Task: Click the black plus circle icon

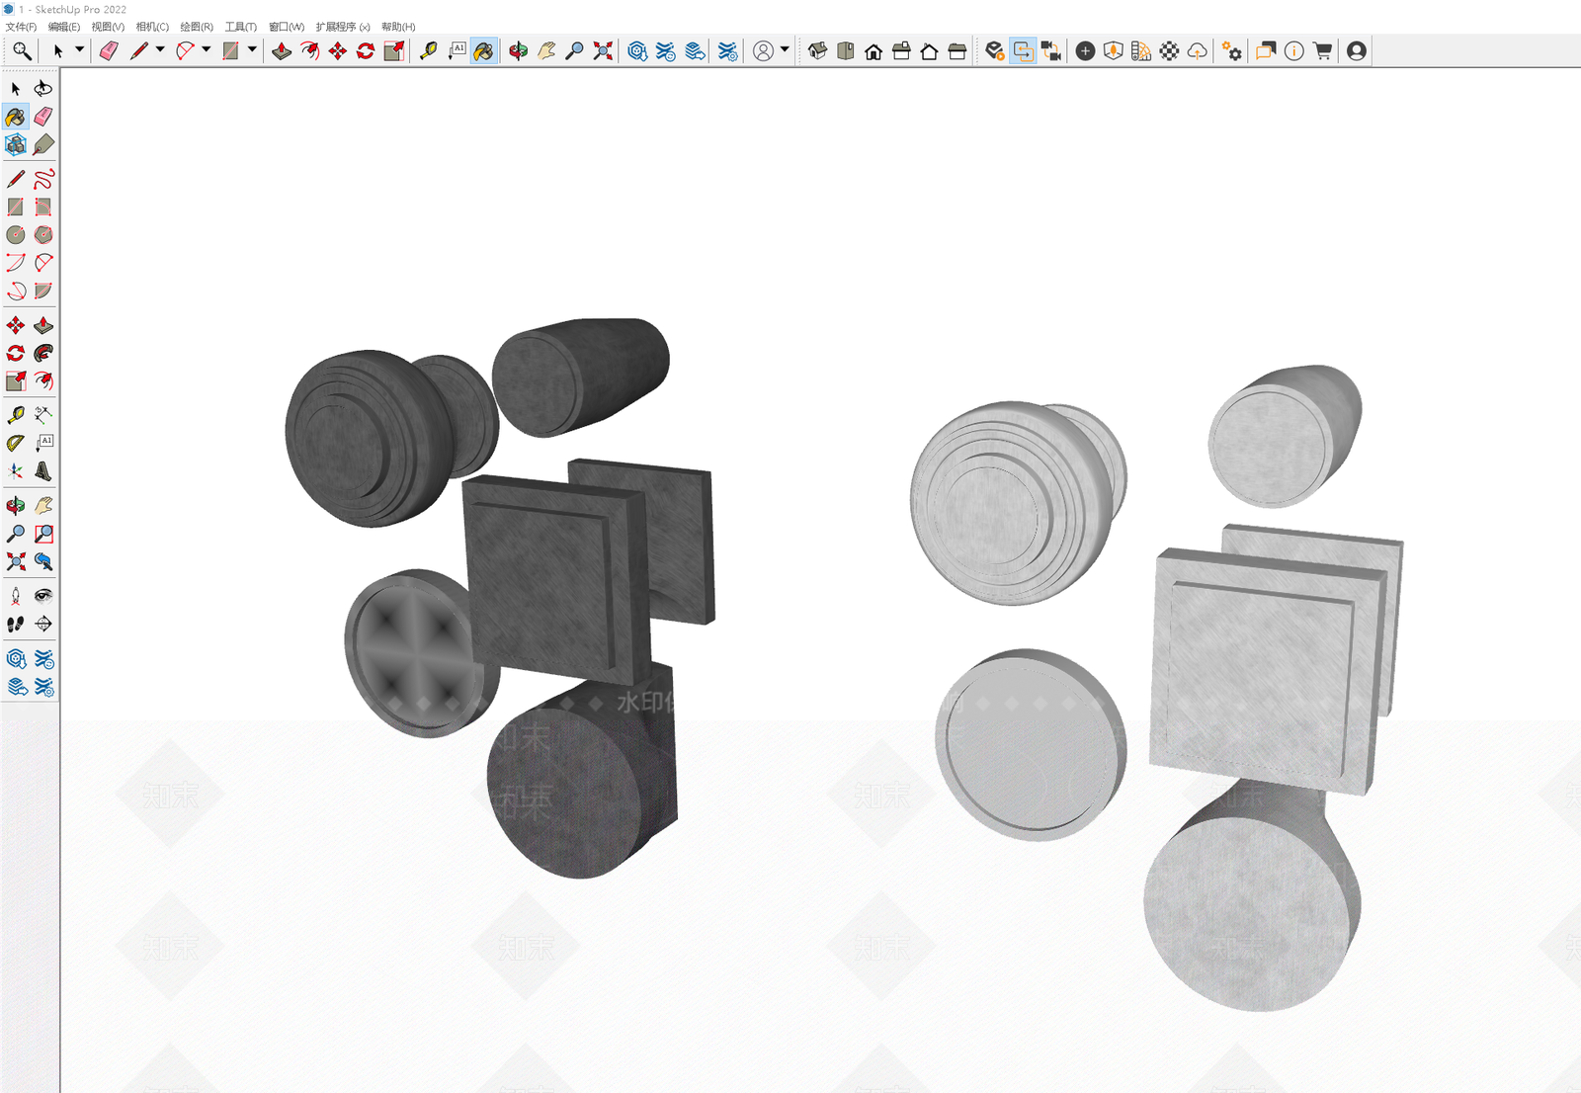Action: tap(1085, 50)
